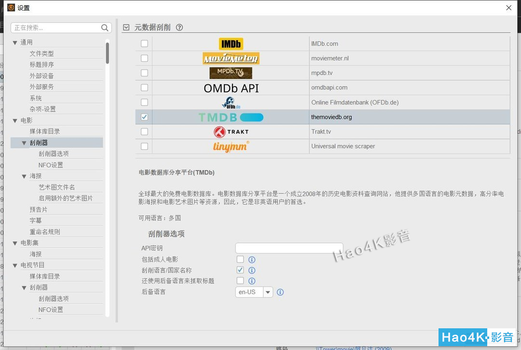
Task: Open 字幕 settings
Action: pos(36,220)
